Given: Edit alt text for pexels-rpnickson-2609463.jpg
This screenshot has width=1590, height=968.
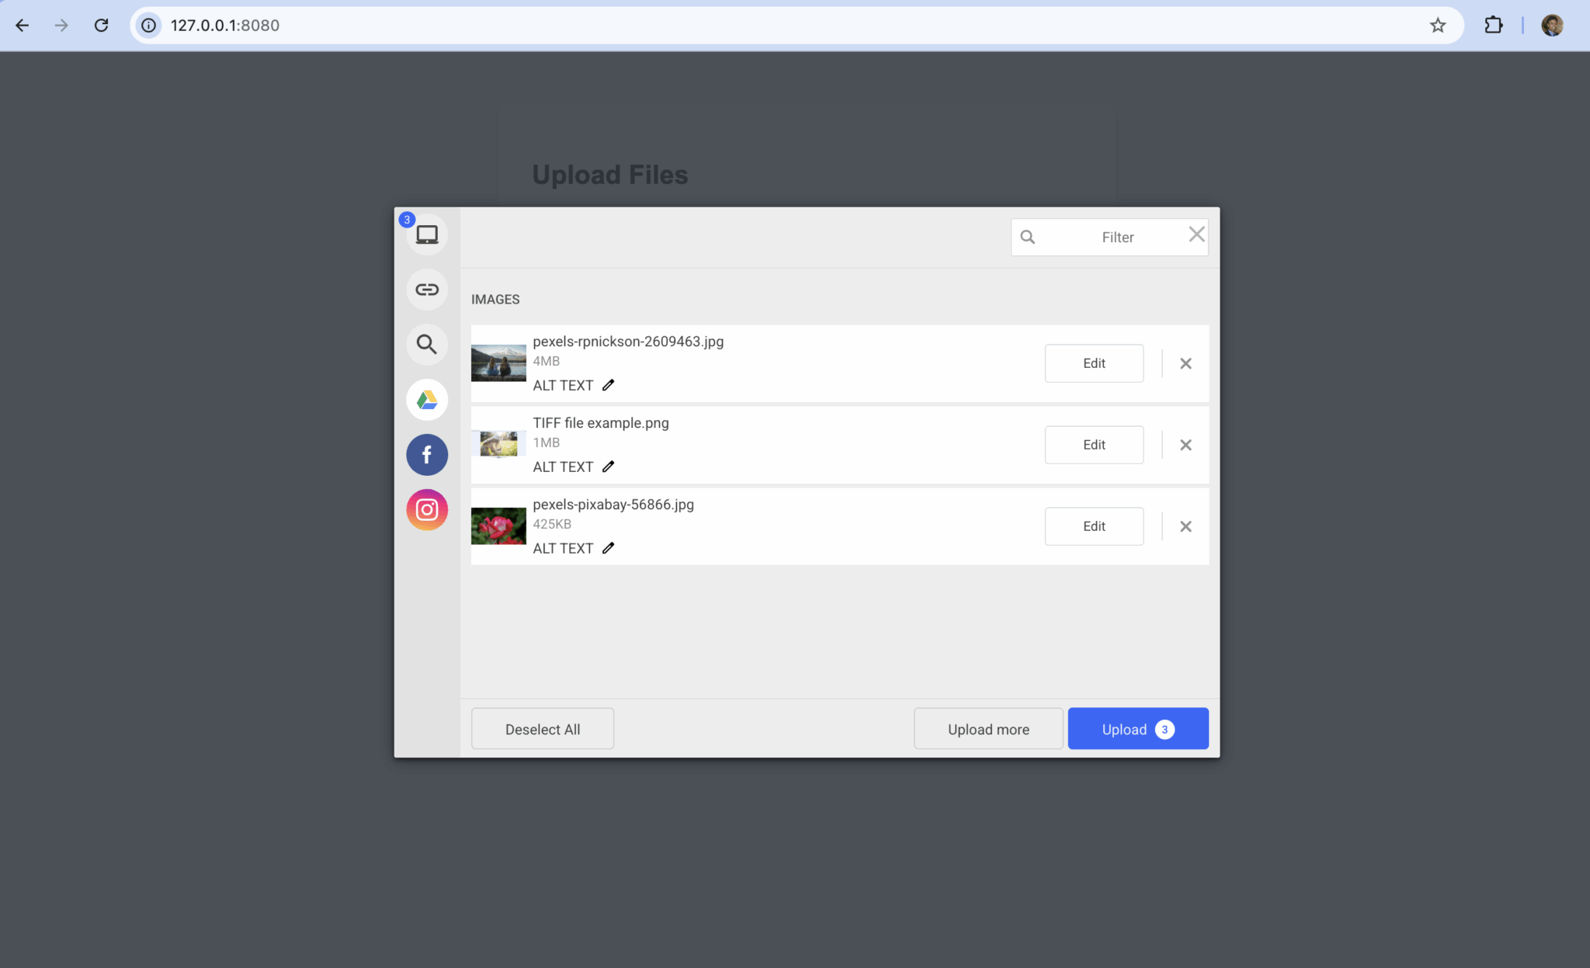Looking at the screenshot, I should tap(609, 384).
